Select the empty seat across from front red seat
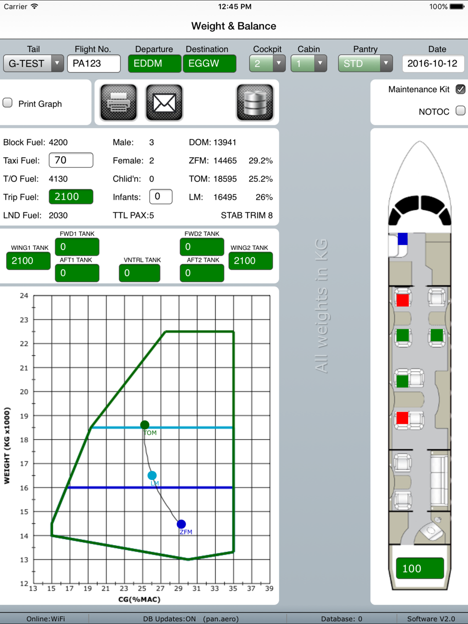 click(x=437, y=297)
